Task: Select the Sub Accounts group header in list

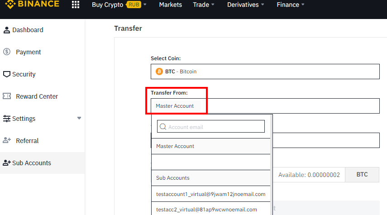Action: point(211,178)
